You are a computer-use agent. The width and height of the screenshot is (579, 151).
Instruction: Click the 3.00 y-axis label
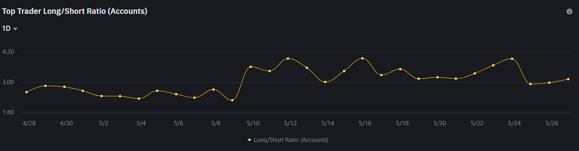[x=8, y=82]
